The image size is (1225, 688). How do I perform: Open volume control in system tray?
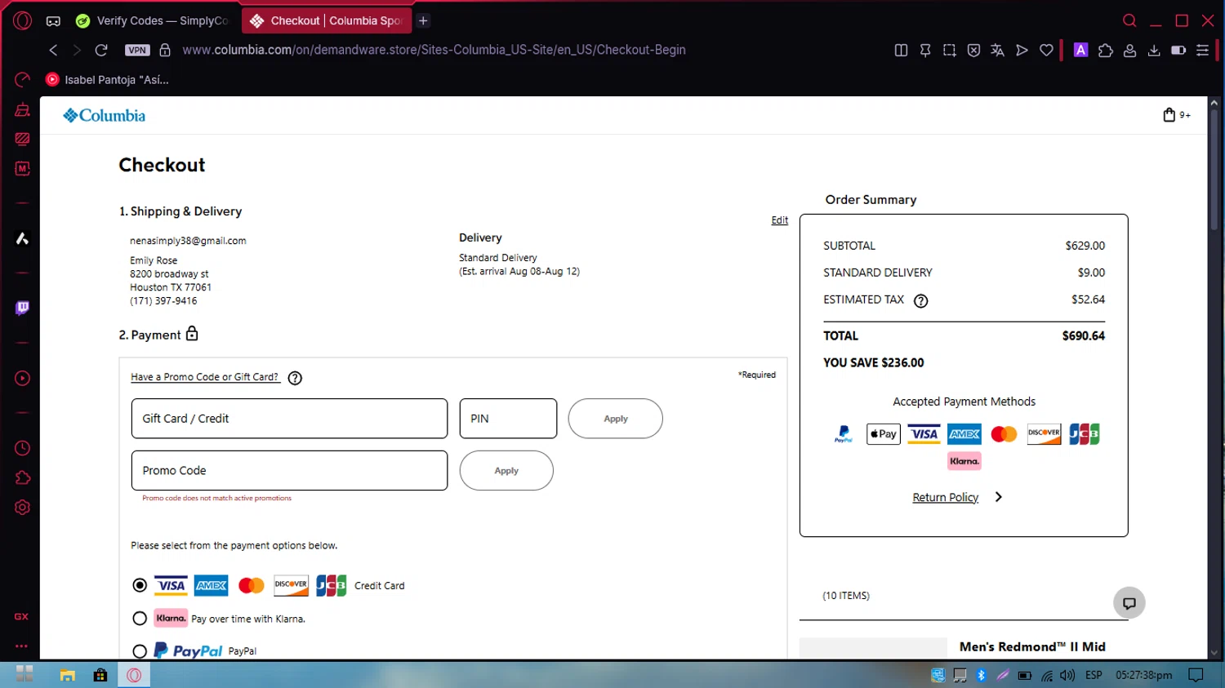[1067, 675]
